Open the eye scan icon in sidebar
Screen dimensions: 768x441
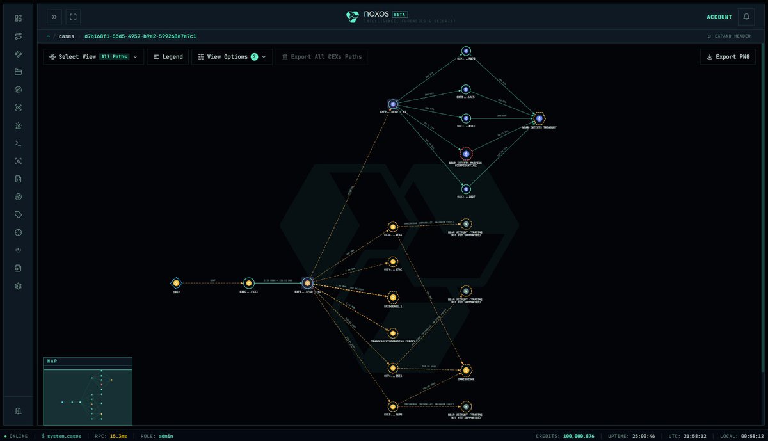[x=18, y=108]
